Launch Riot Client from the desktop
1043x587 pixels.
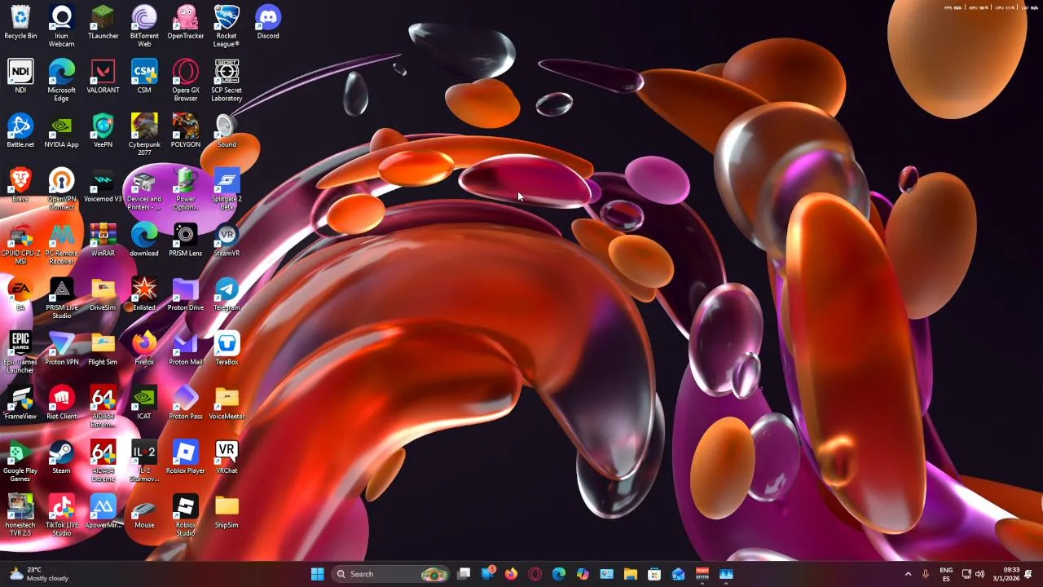(x=62, y=404)
